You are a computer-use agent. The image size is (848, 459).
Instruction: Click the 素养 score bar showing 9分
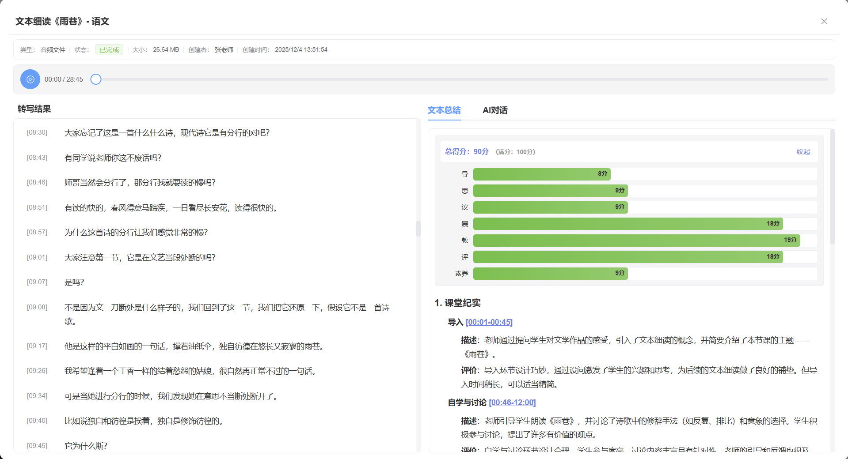[550, 273]
